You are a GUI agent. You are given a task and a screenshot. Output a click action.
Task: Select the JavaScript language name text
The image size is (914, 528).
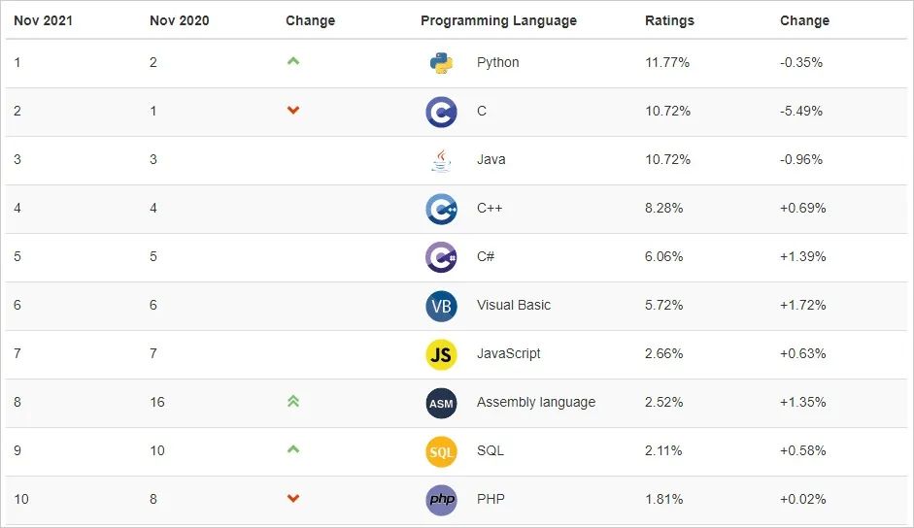click(x=509, y=353)
